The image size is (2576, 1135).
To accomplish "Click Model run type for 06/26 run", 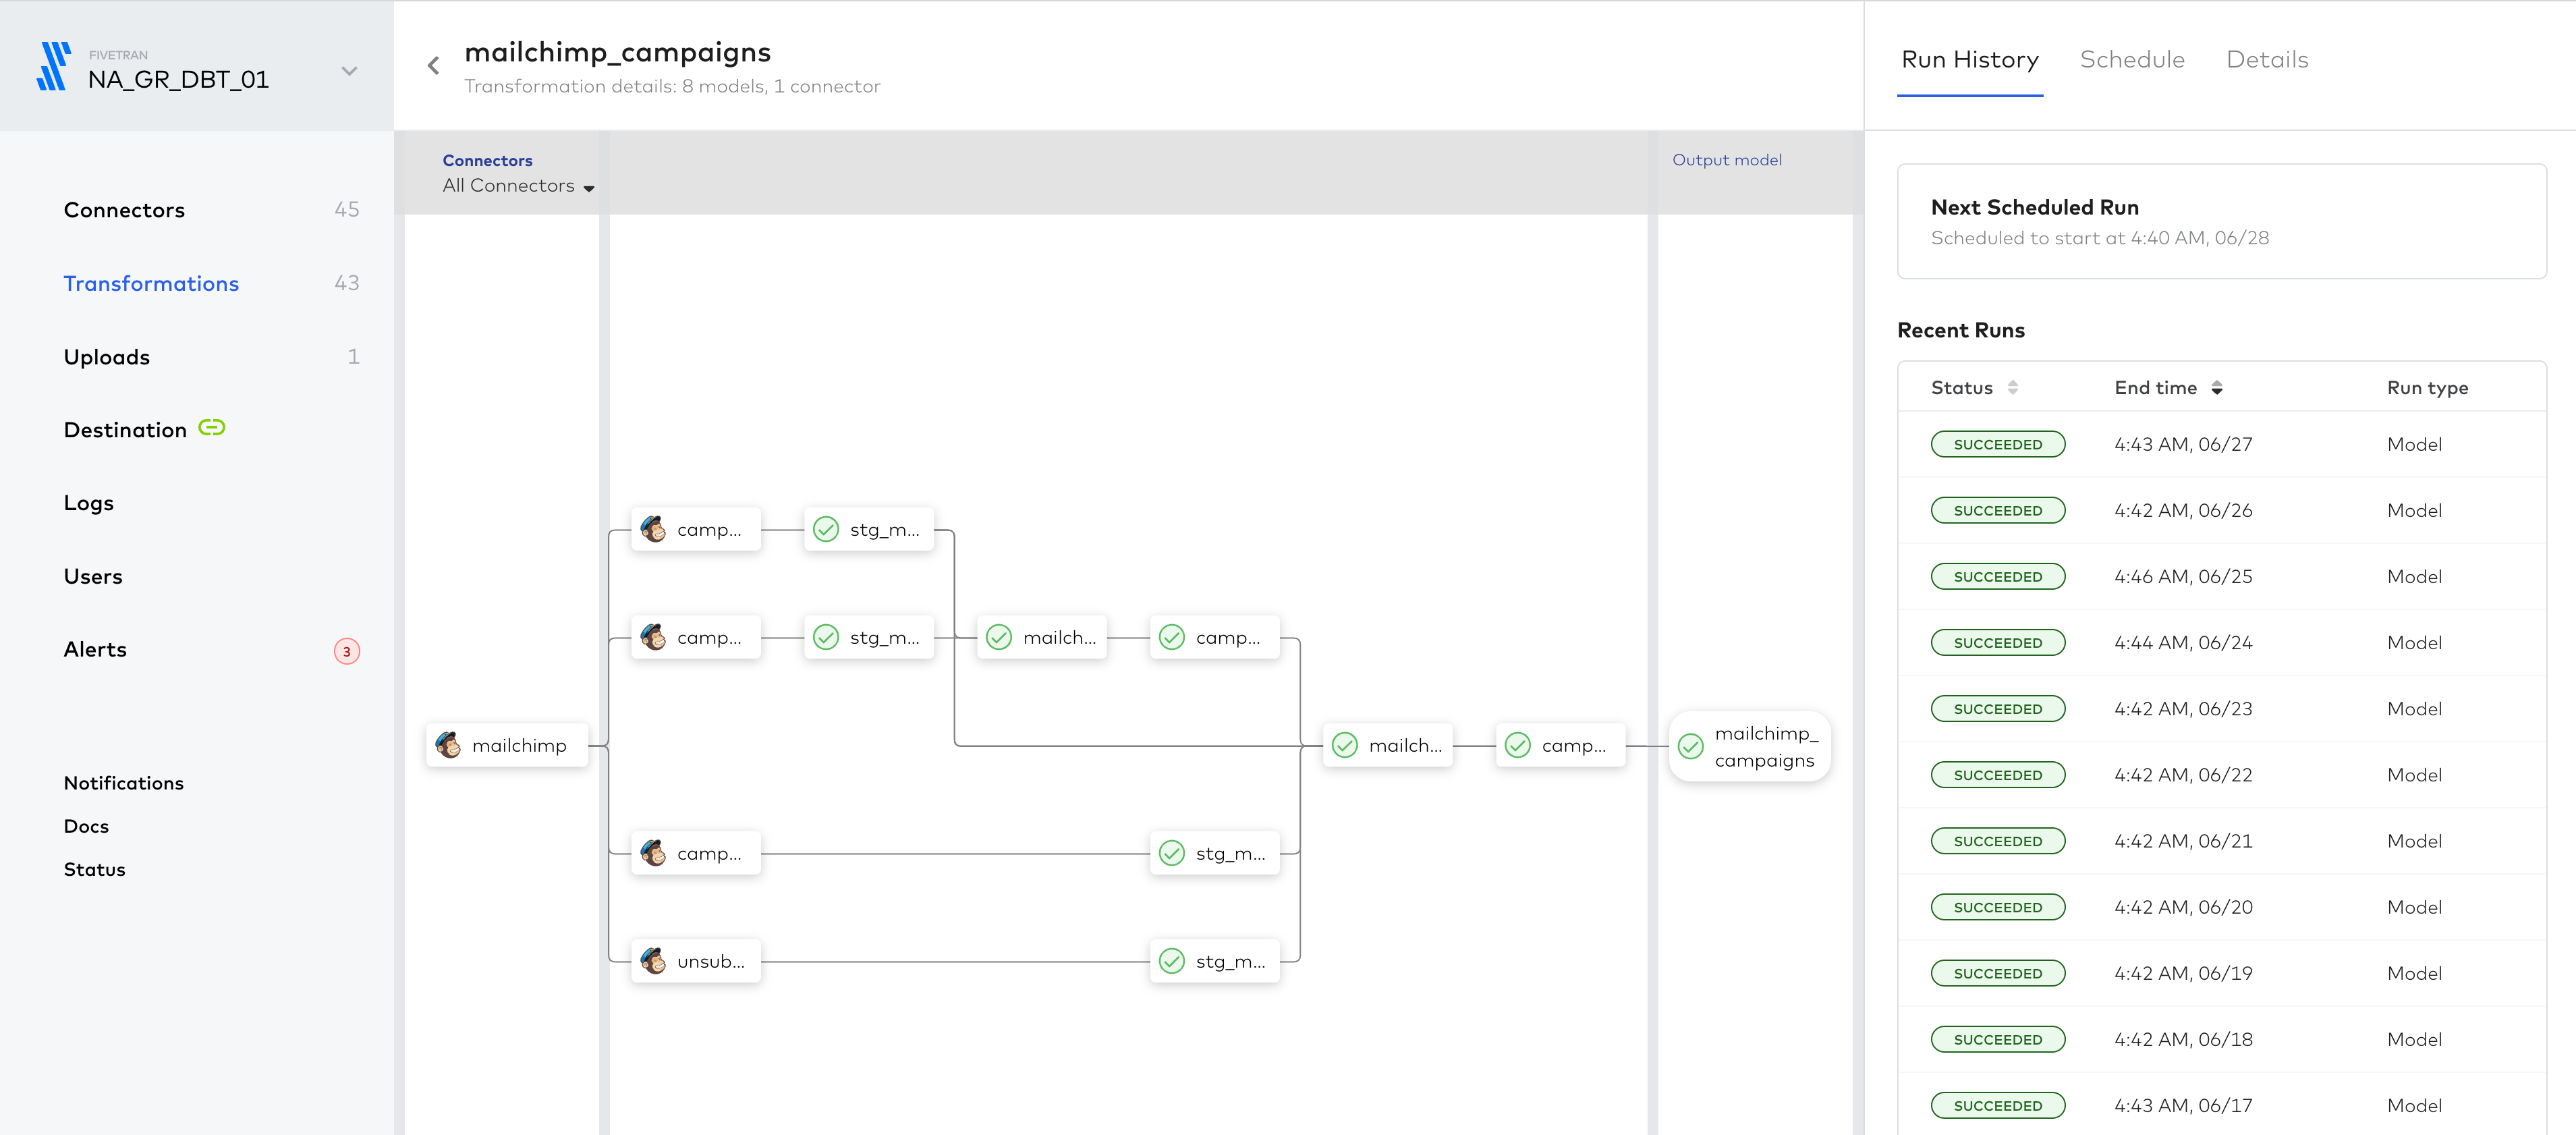I will click(x=2414, y=511).
